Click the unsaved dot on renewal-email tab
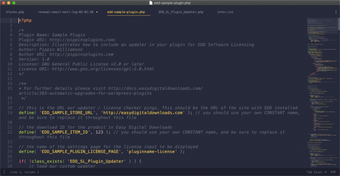The width and height of the screenshot is (340, 176). click(x=97, y=12)
